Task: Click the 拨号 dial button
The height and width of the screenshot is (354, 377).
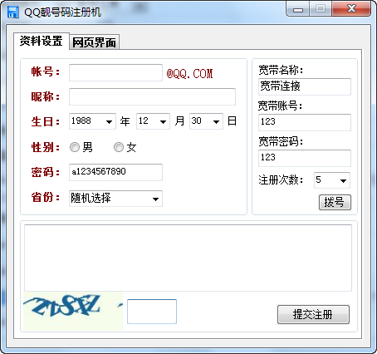Action: coord(335,202)
